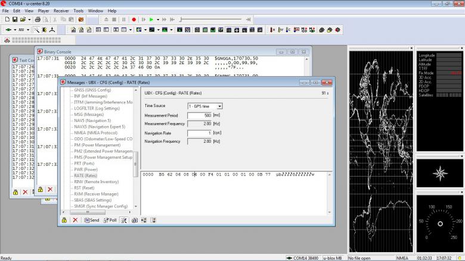Image resolution: width=465 pixels, height=261 pixels.
Task: Open the Window menu
Action: coord(95,11)
